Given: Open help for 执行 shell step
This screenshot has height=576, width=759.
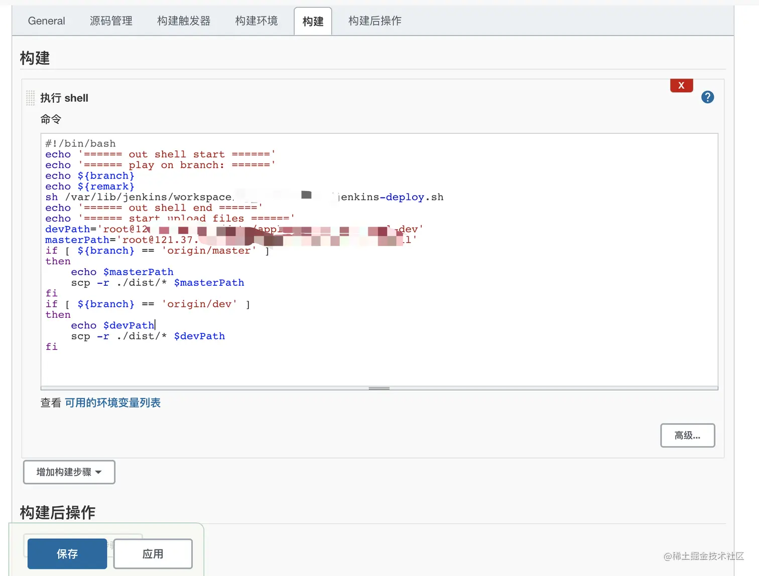Looking at the screenshot, I should (x=707, y=97).
